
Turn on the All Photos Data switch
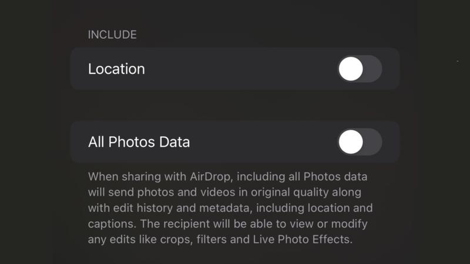[x=360, y=142]
